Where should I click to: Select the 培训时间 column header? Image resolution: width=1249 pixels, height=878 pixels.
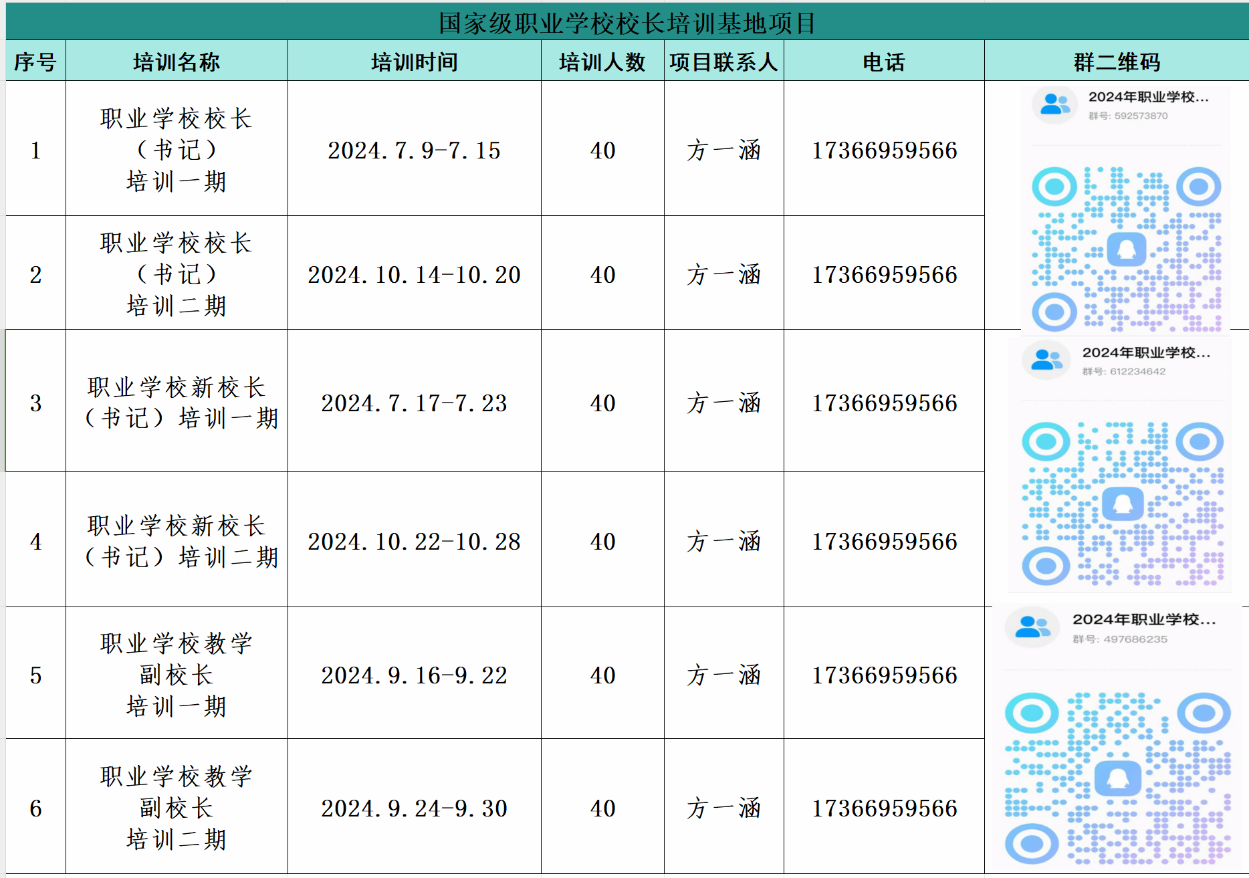tap(415, 62)
